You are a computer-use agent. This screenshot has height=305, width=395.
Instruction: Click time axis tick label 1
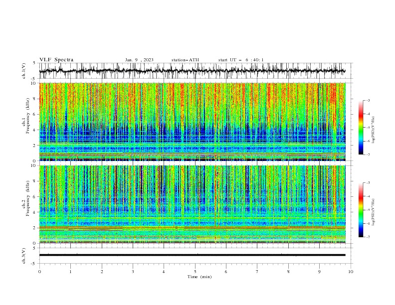tap(70, 272)
